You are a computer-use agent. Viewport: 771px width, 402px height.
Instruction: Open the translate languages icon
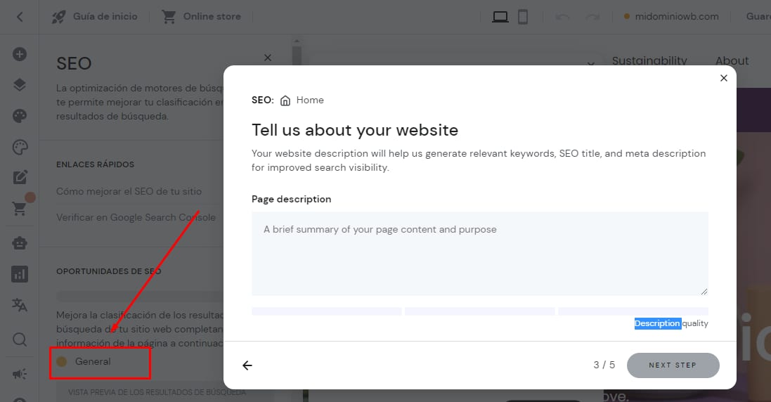(x=20, y=305)
